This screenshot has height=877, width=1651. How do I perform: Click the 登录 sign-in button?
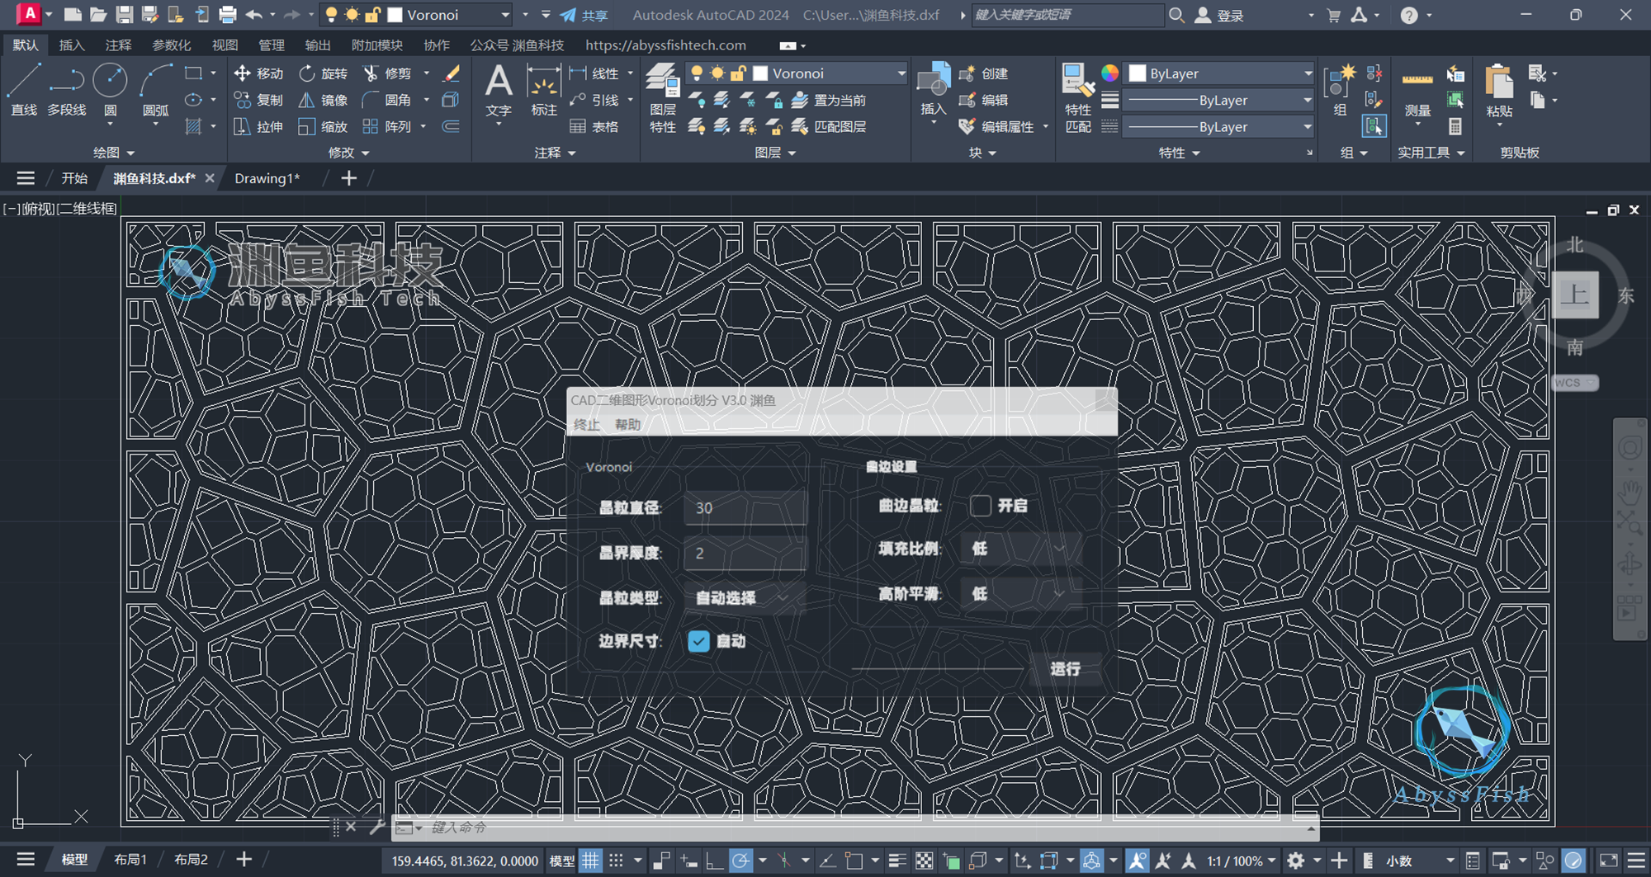point(1220,15)
